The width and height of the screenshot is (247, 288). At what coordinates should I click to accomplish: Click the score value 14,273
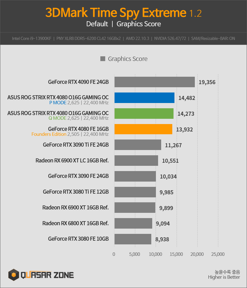[x=186, y=114]
